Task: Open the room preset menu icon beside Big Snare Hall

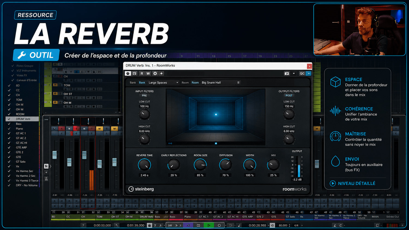Action: pos(238,83)
